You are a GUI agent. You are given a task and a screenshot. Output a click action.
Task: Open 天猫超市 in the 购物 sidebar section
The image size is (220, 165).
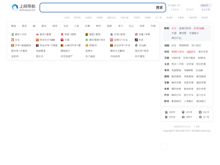coord(194,33)
